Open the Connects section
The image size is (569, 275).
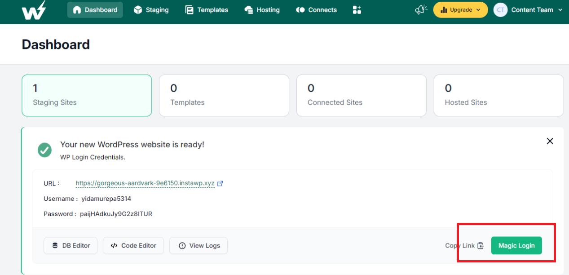316,10
